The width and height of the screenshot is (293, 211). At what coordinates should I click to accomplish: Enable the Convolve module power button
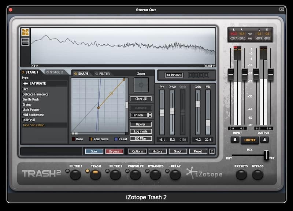(x=127, y=171)
